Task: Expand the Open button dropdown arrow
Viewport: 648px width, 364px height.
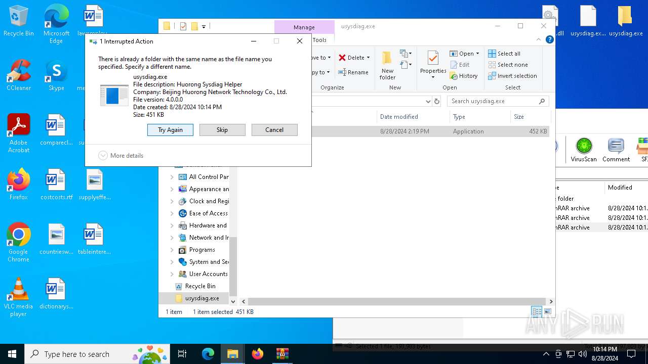Action: [477, 54]
